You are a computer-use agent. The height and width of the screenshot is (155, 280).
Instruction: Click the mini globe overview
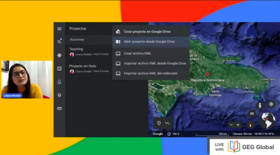[x=267, y=121]
